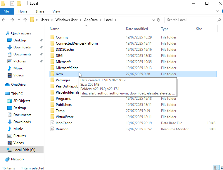Image resolution: width=223 pixels, height=170 pixels.
Task: Open the address bar history dropdown
Action: (154, 20)
